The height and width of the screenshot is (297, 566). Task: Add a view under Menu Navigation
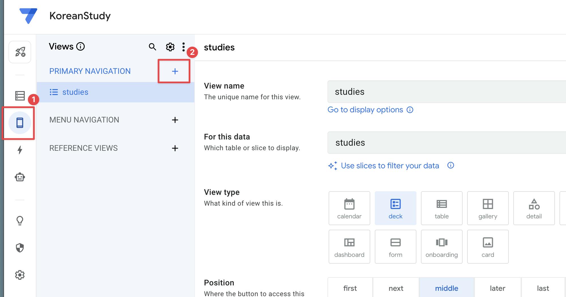175,120
